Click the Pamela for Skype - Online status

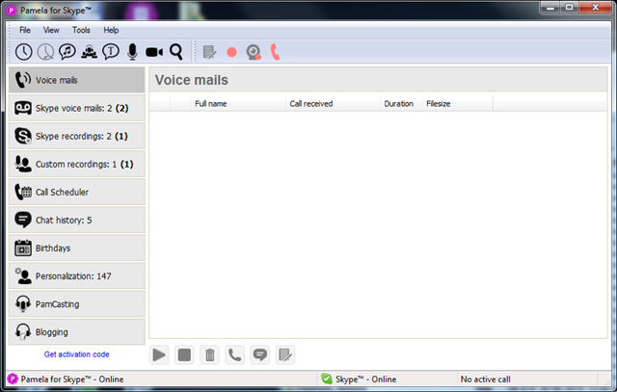72,379
